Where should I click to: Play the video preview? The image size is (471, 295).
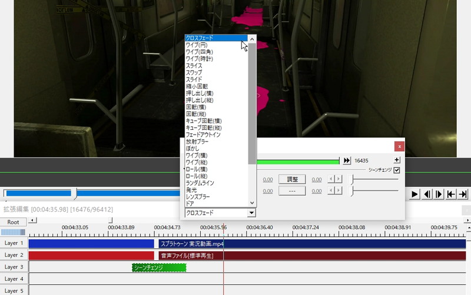coord(414,195)
